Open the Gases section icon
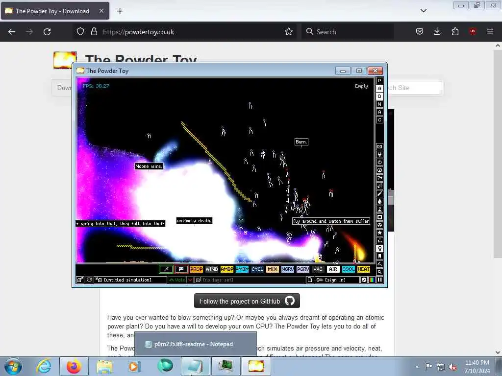 (x=380, y=194)
